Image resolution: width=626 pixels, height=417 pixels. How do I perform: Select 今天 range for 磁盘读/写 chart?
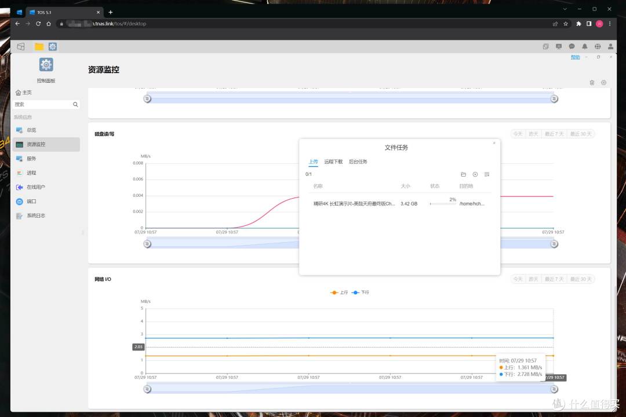tap(518, 134)
